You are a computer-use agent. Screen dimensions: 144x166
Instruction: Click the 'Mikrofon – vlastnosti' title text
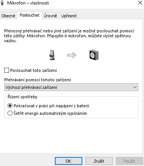(28, 3)
